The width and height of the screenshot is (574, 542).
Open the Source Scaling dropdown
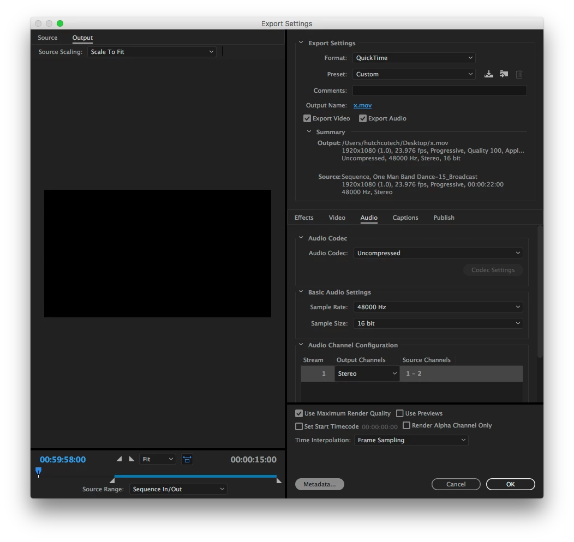coord(152,52)
